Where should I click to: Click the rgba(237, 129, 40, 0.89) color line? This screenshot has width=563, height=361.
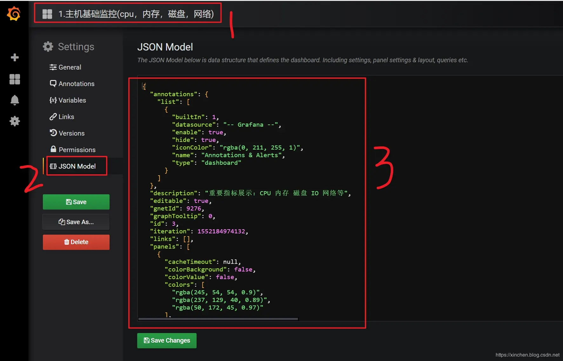pyautogui.click(x=221, y=300)
